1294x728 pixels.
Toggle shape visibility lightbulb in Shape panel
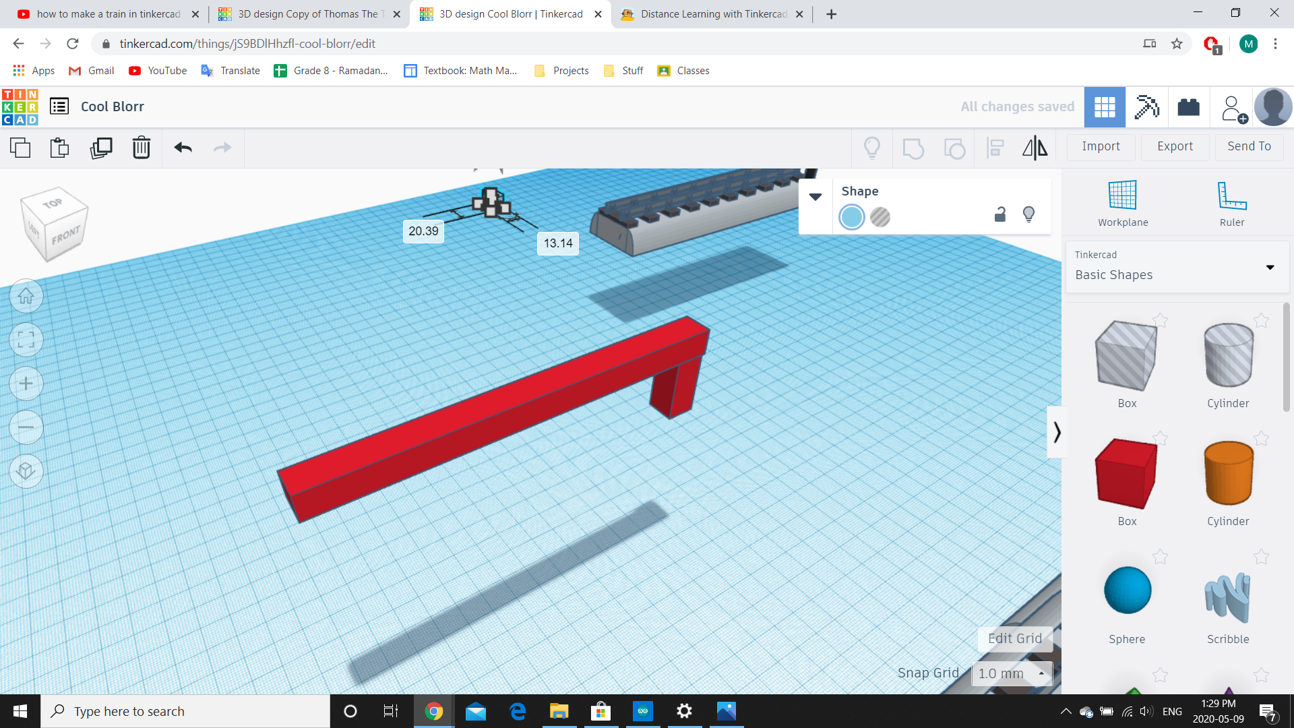[x=1028, y=214]
